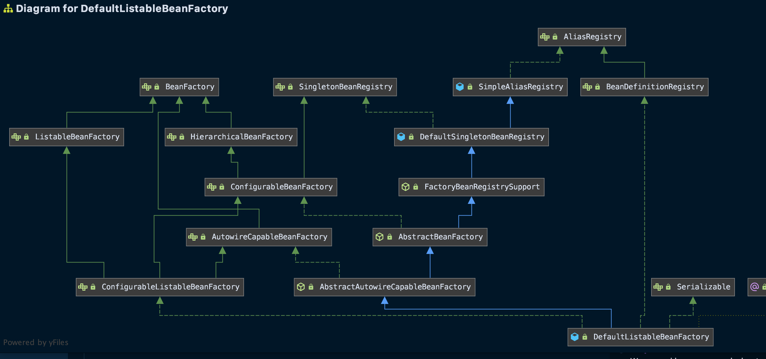This screenshot has width=766, height=359.
Task: Select the ConfigurableListableBeanFactory node
Action: pos(170,287)
